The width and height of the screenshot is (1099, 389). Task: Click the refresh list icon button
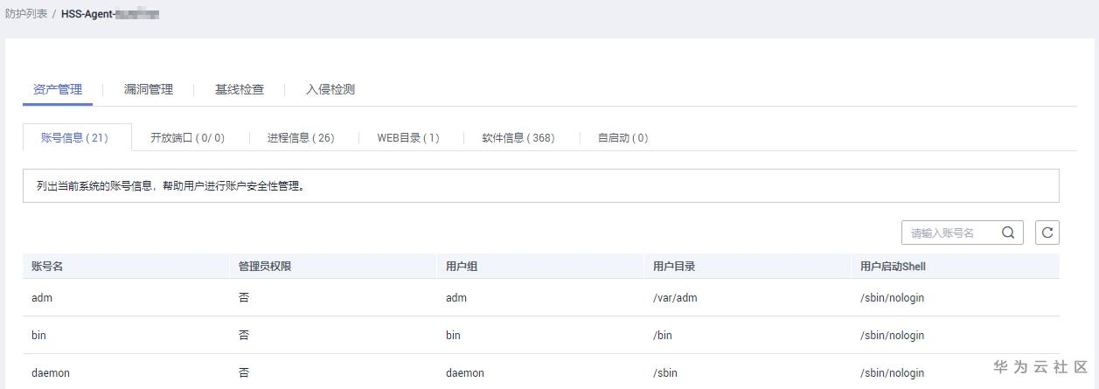tap(1047, 233)
